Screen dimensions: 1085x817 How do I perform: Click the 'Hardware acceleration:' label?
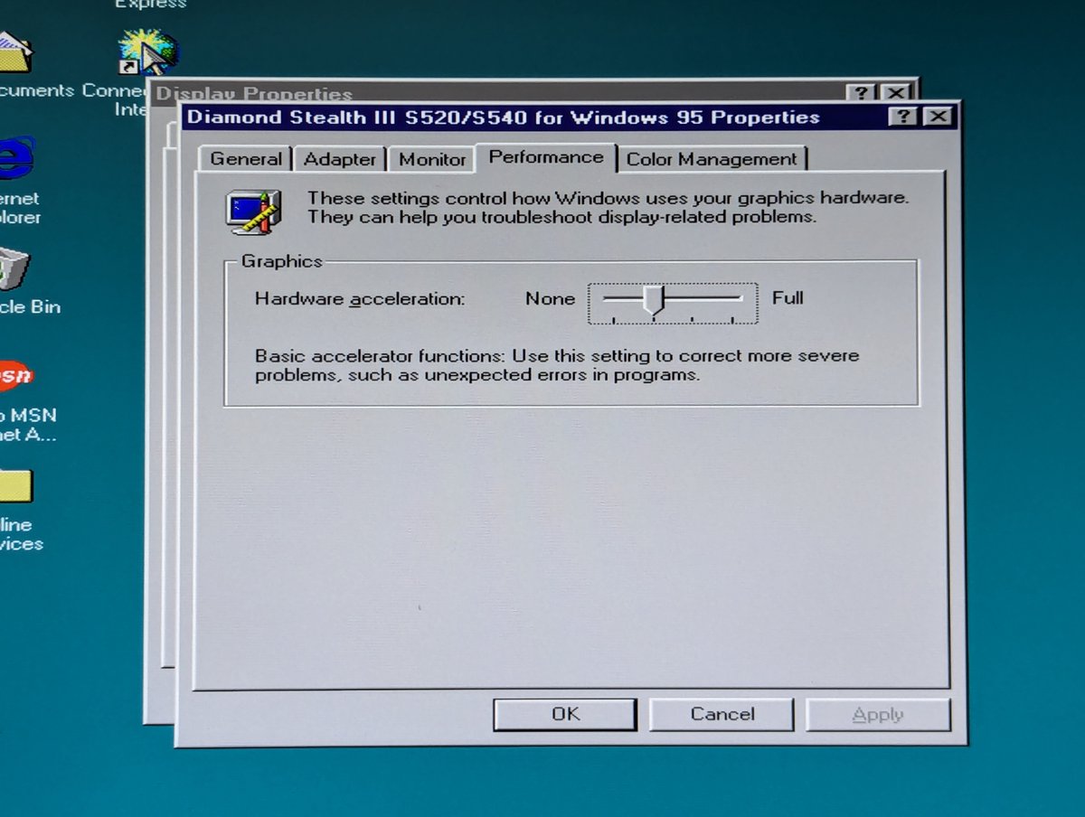click(x=360, y=298)
